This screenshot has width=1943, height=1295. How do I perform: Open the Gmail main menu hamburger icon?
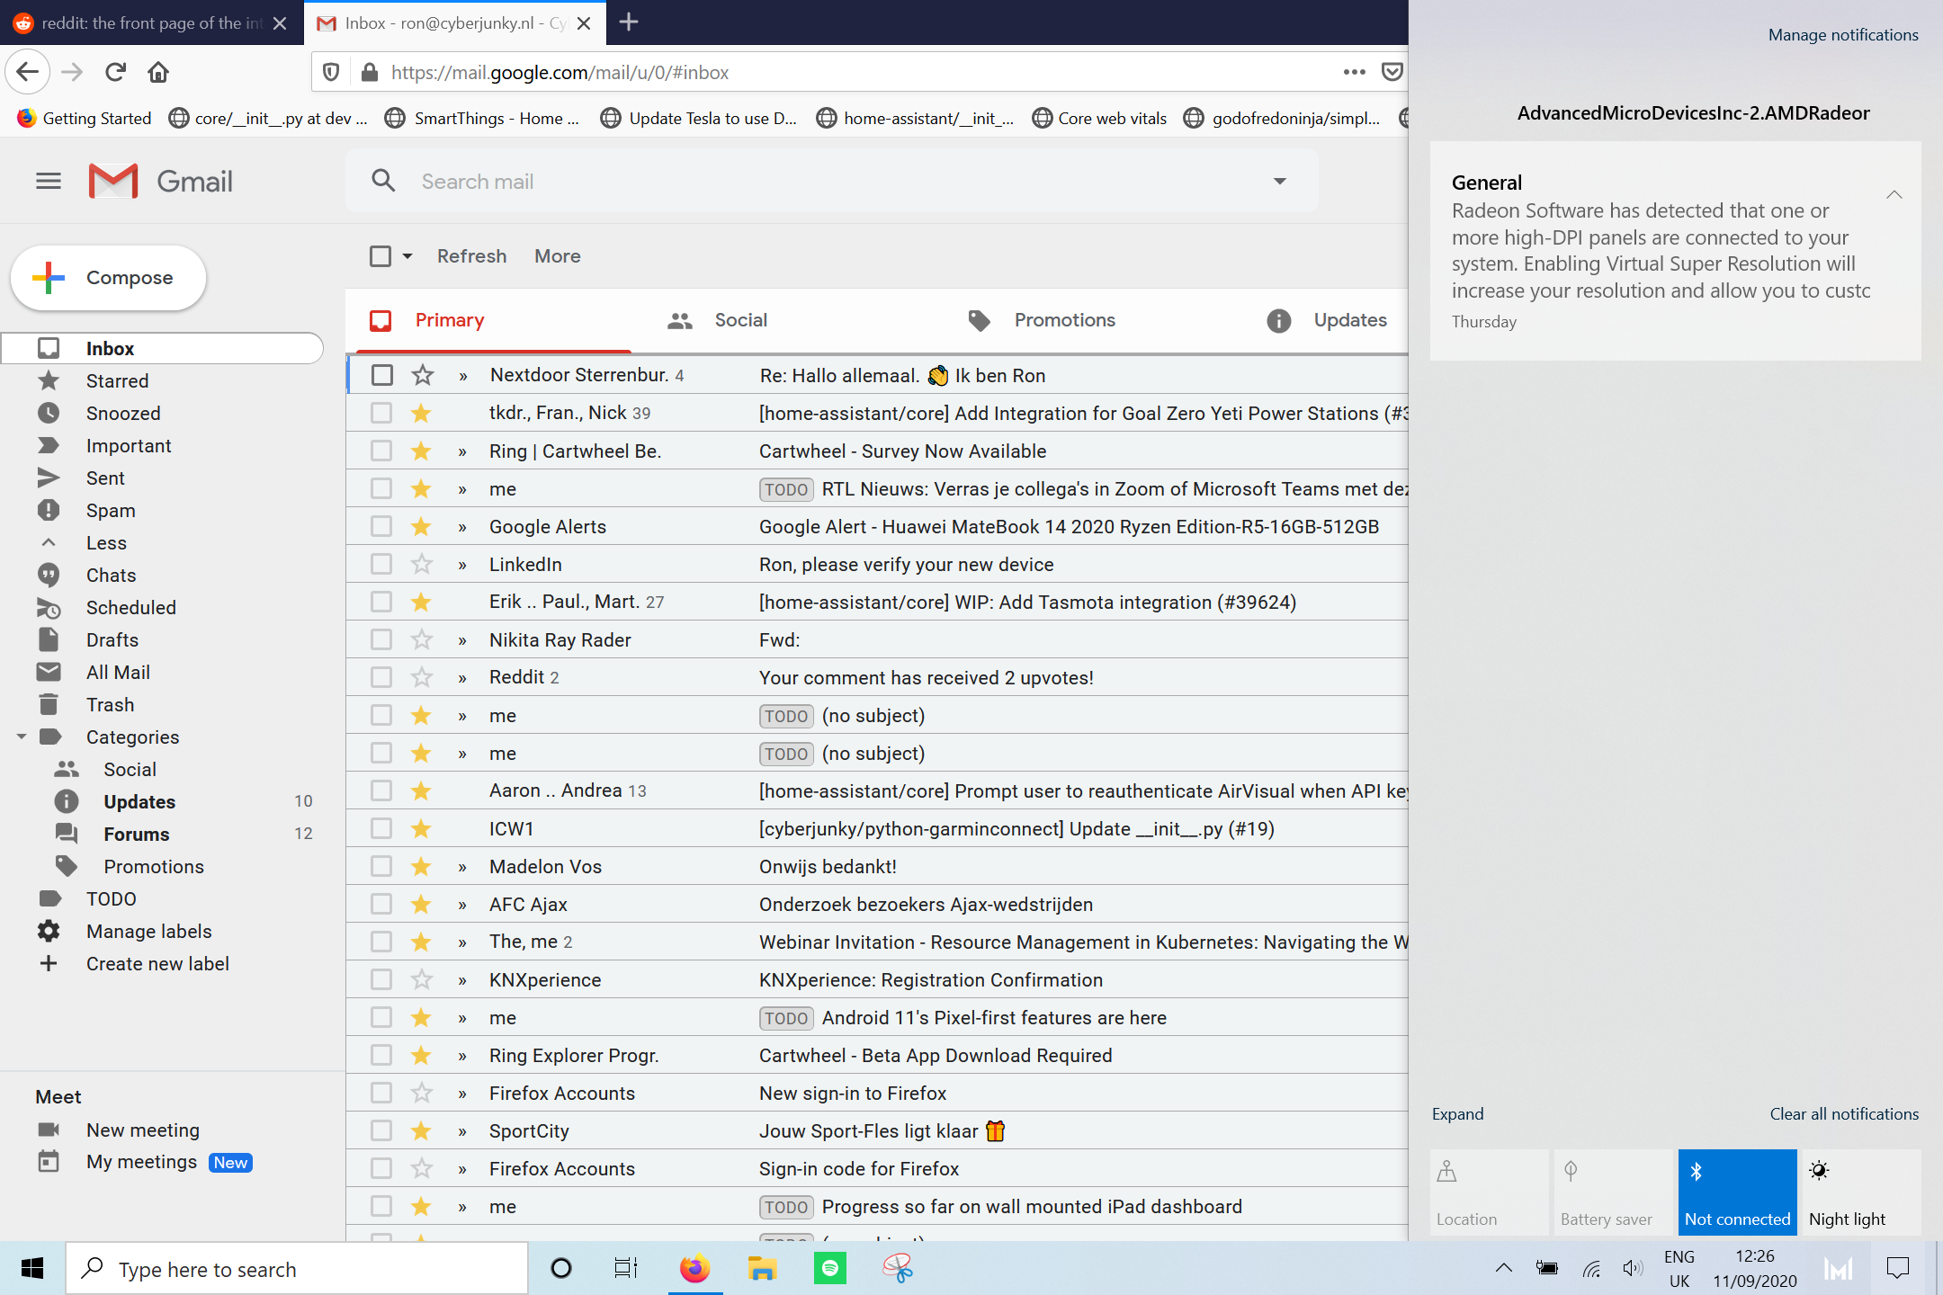49,182
